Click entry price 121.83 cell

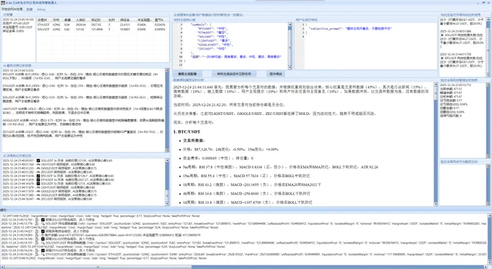click(x=80, y=29)
